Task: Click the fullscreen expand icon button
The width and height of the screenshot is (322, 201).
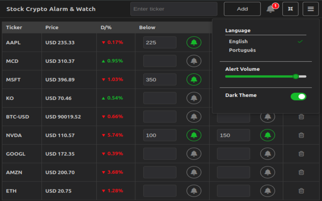Action: tap(290, 9)
